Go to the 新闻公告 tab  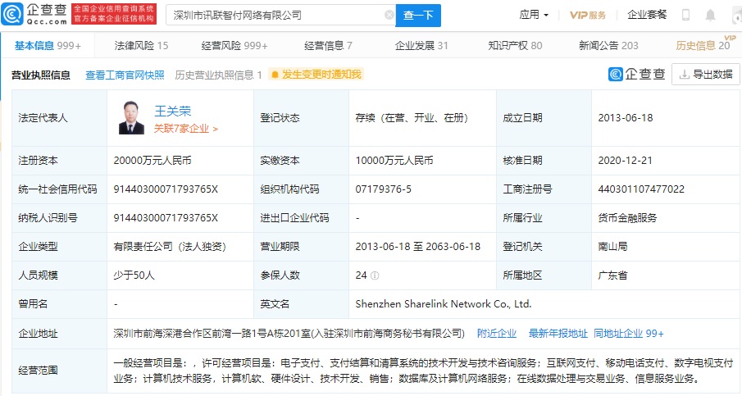[608, 45]
